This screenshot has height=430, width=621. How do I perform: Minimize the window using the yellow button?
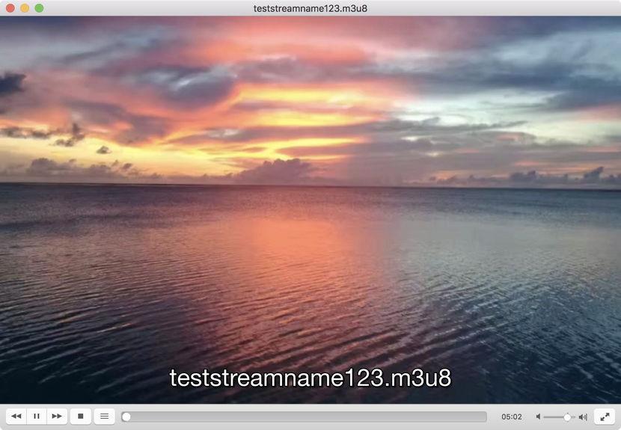(x=25, y=8)
